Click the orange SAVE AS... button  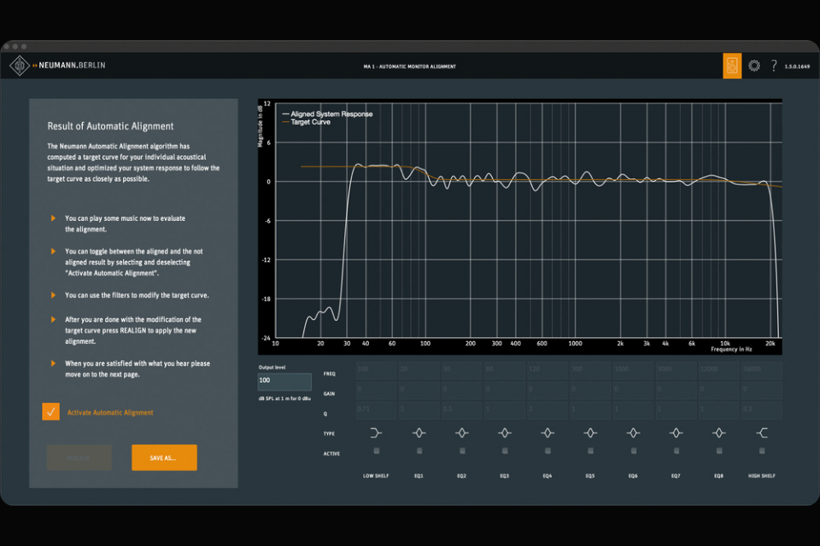(164, 457)
